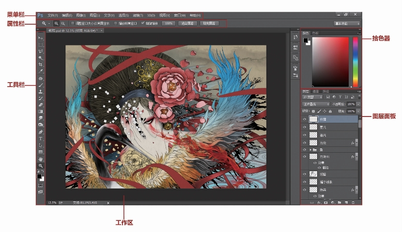Select the Polygonal Lasso tool
This screenshot has width=402, height=232.
[41, 51]
